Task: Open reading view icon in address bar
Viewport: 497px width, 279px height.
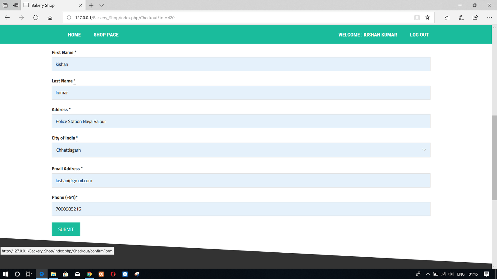Action: [x=417, y=18]
